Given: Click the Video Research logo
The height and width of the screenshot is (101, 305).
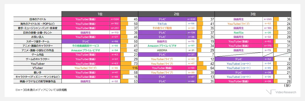Looking at the screenshot, I should (281, 92).
